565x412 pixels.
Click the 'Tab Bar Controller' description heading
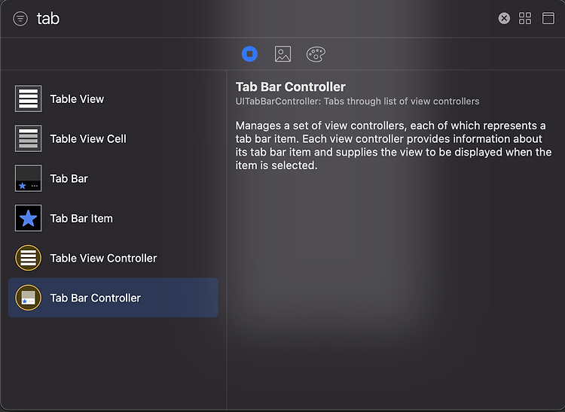click(x=291, y=86)
